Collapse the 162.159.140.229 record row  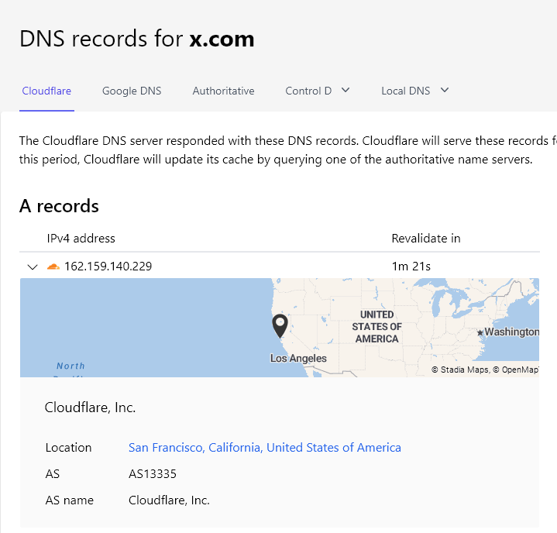click(33, 266)
